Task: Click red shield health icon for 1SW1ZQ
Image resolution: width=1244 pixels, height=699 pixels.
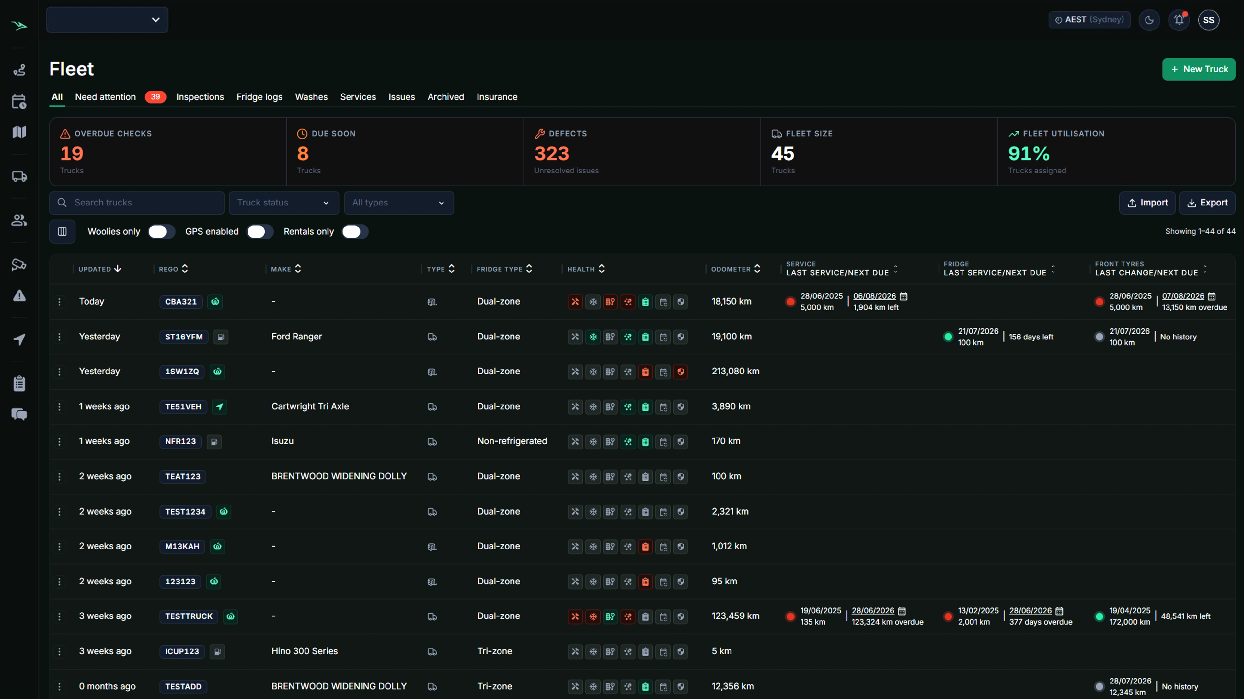Action: pos(680,372)
